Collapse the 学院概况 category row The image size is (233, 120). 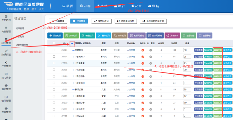click(x=73, y=50)
